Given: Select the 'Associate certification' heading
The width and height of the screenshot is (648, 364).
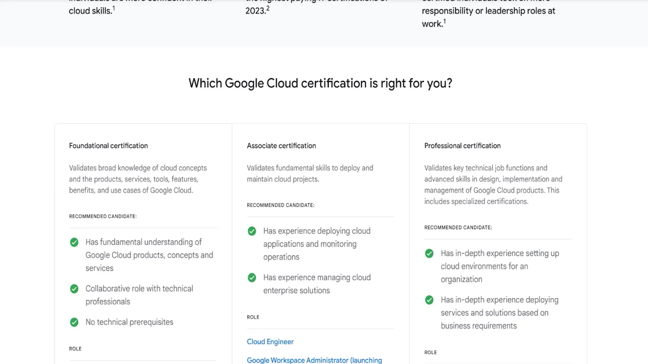Looking at the screenshot, I should 281,146.
